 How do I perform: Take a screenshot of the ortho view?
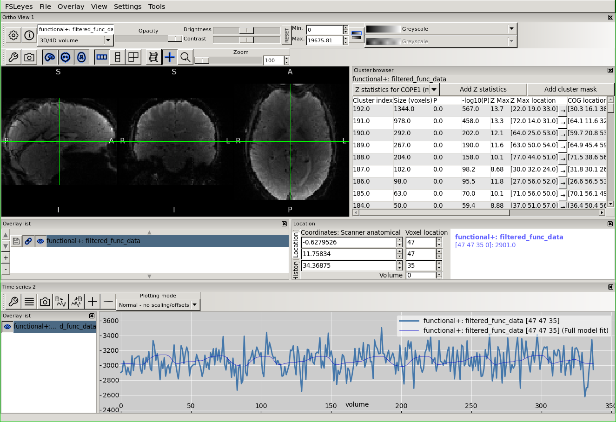29,57
